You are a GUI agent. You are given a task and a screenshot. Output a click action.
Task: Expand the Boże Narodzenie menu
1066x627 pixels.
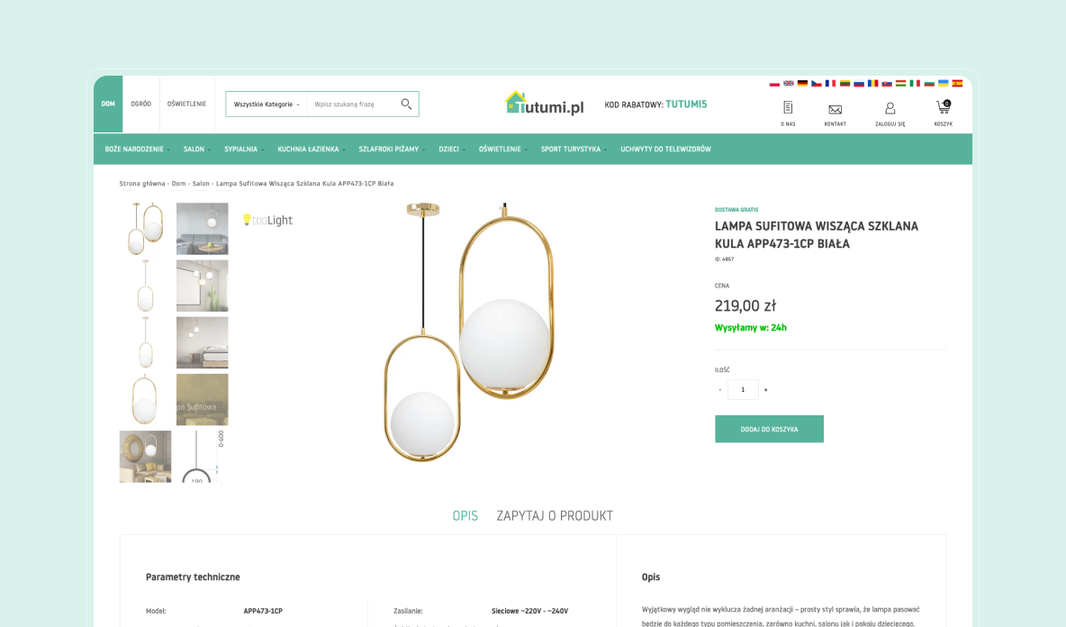coord(137,149)
